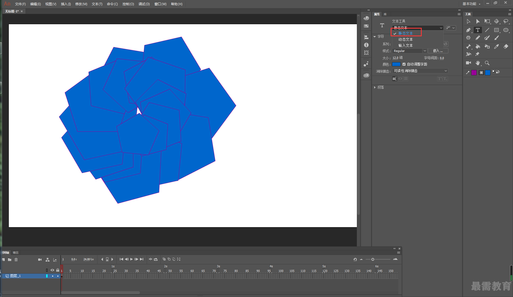Select the Hand tool
This screenshot has height=297, width=513.
click(x=478, y=63)
